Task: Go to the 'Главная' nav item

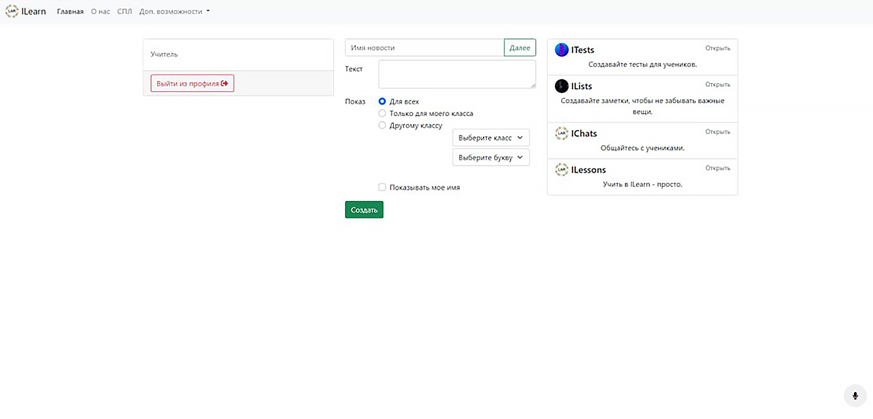Action: (x=70, y=11)
